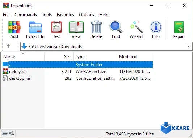
Task: Open the Help menu
Action: coord(104,15)
